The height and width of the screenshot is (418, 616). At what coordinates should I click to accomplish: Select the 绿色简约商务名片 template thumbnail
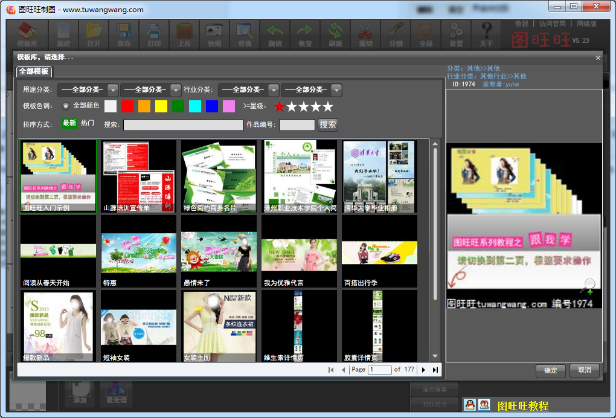coord(219,176)
